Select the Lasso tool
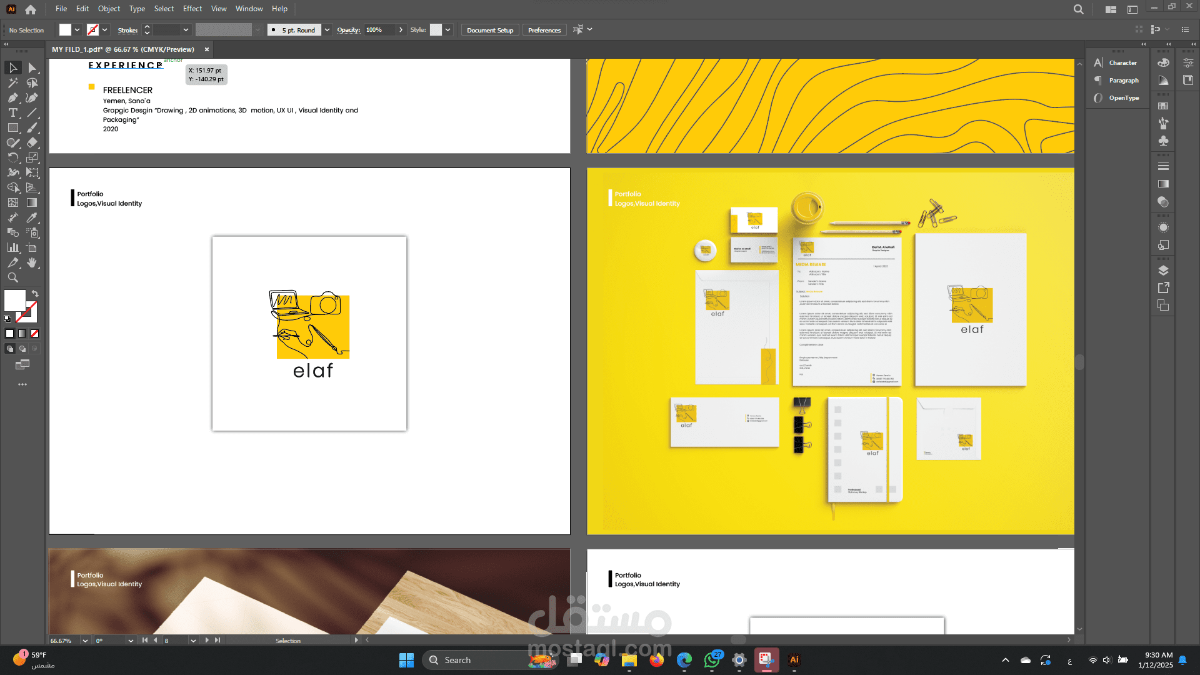This screenshot has width=1200, height=675. pos(32,82)
